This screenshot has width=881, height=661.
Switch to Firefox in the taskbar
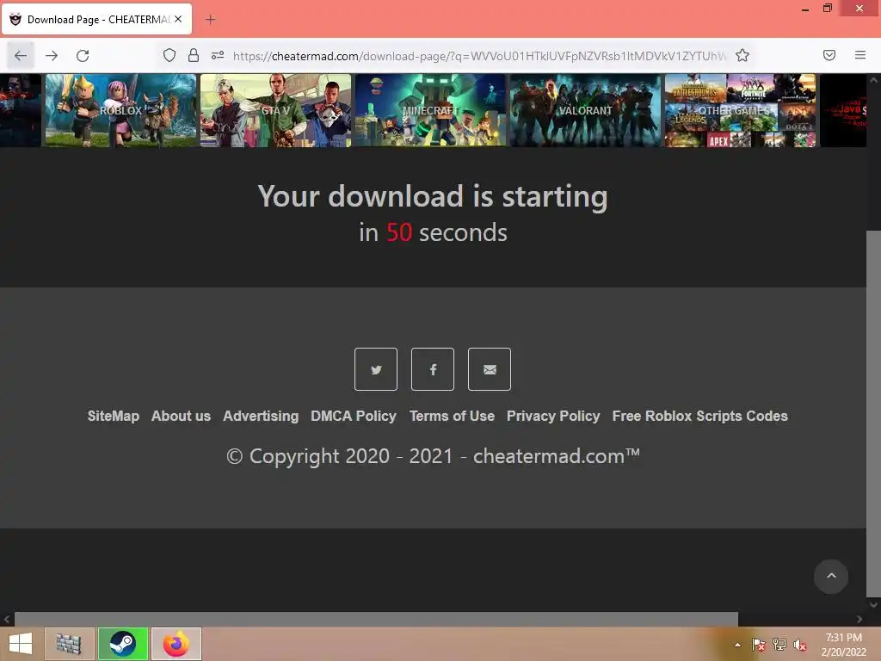[x=176, y=644]
